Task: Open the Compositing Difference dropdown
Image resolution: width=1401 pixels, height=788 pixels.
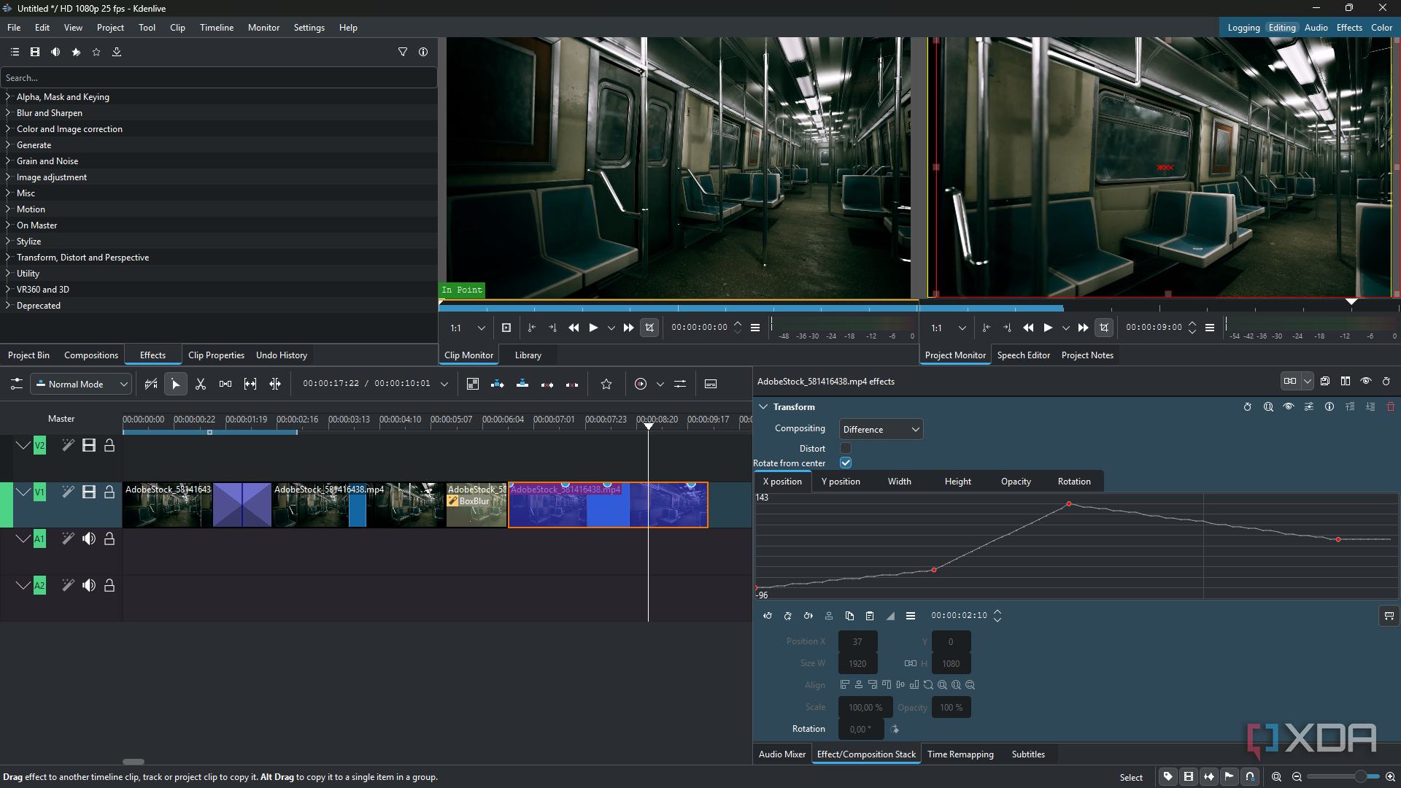Action: click(881, 430)
